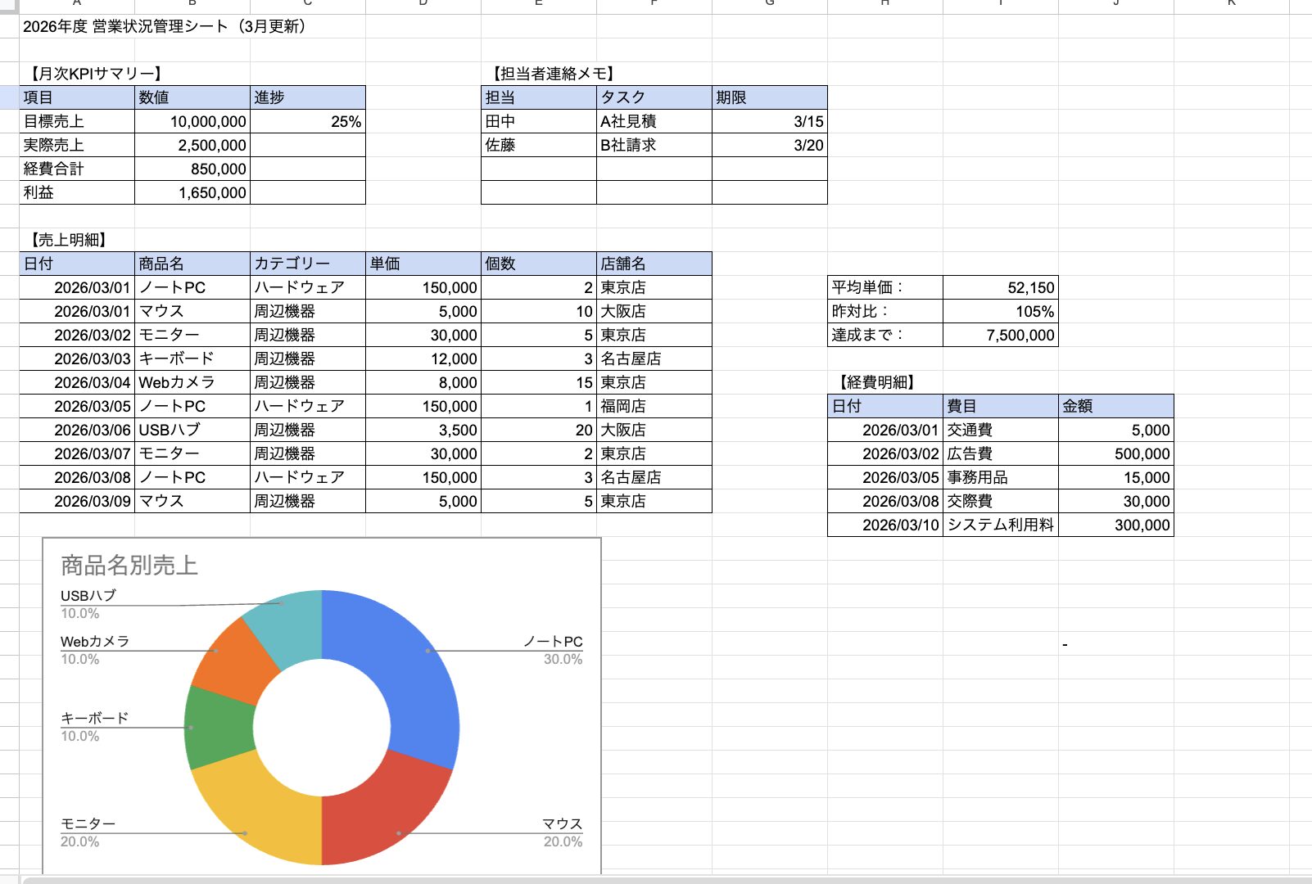Click the USBハブ cell in the 商品名 column
Viewport: 1312px width, 884px height.
coord(192,430)
